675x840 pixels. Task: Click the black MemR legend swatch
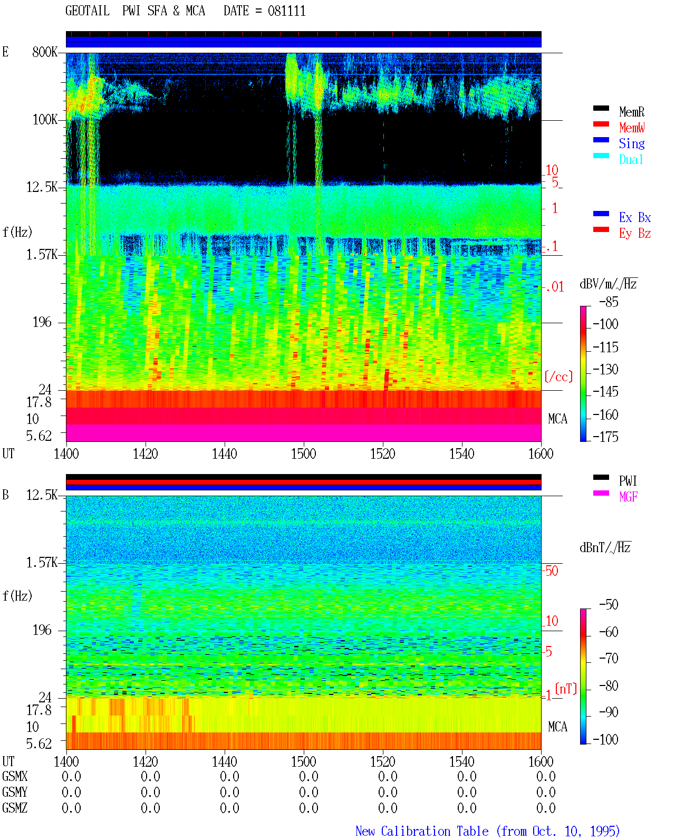[601, 108]
